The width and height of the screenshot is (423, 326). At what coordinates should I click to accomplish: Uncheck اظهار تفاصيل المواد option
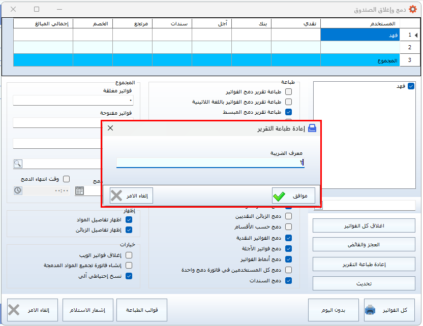pos(129,220)
